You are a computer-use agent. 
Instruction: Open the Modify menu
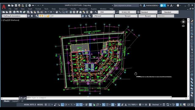pos(73,9)
